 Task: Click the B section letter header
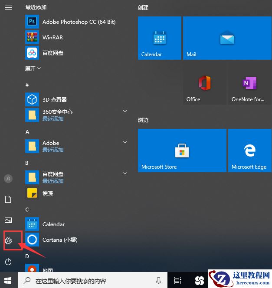click(27, 163)
